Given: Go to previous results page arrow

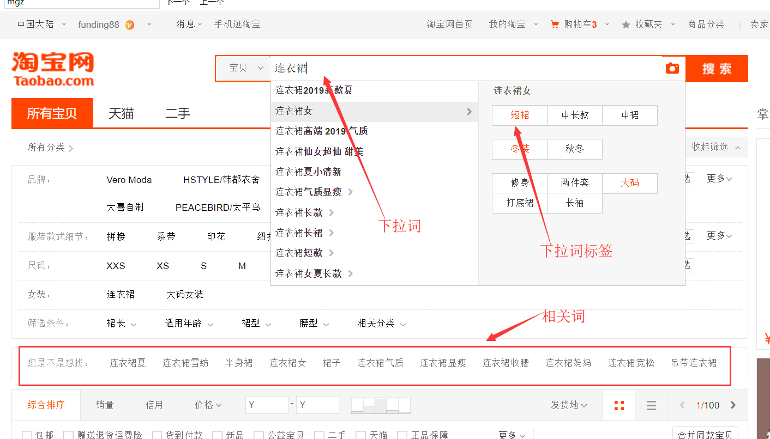Looking at the screenshot, I should [682, 405].
